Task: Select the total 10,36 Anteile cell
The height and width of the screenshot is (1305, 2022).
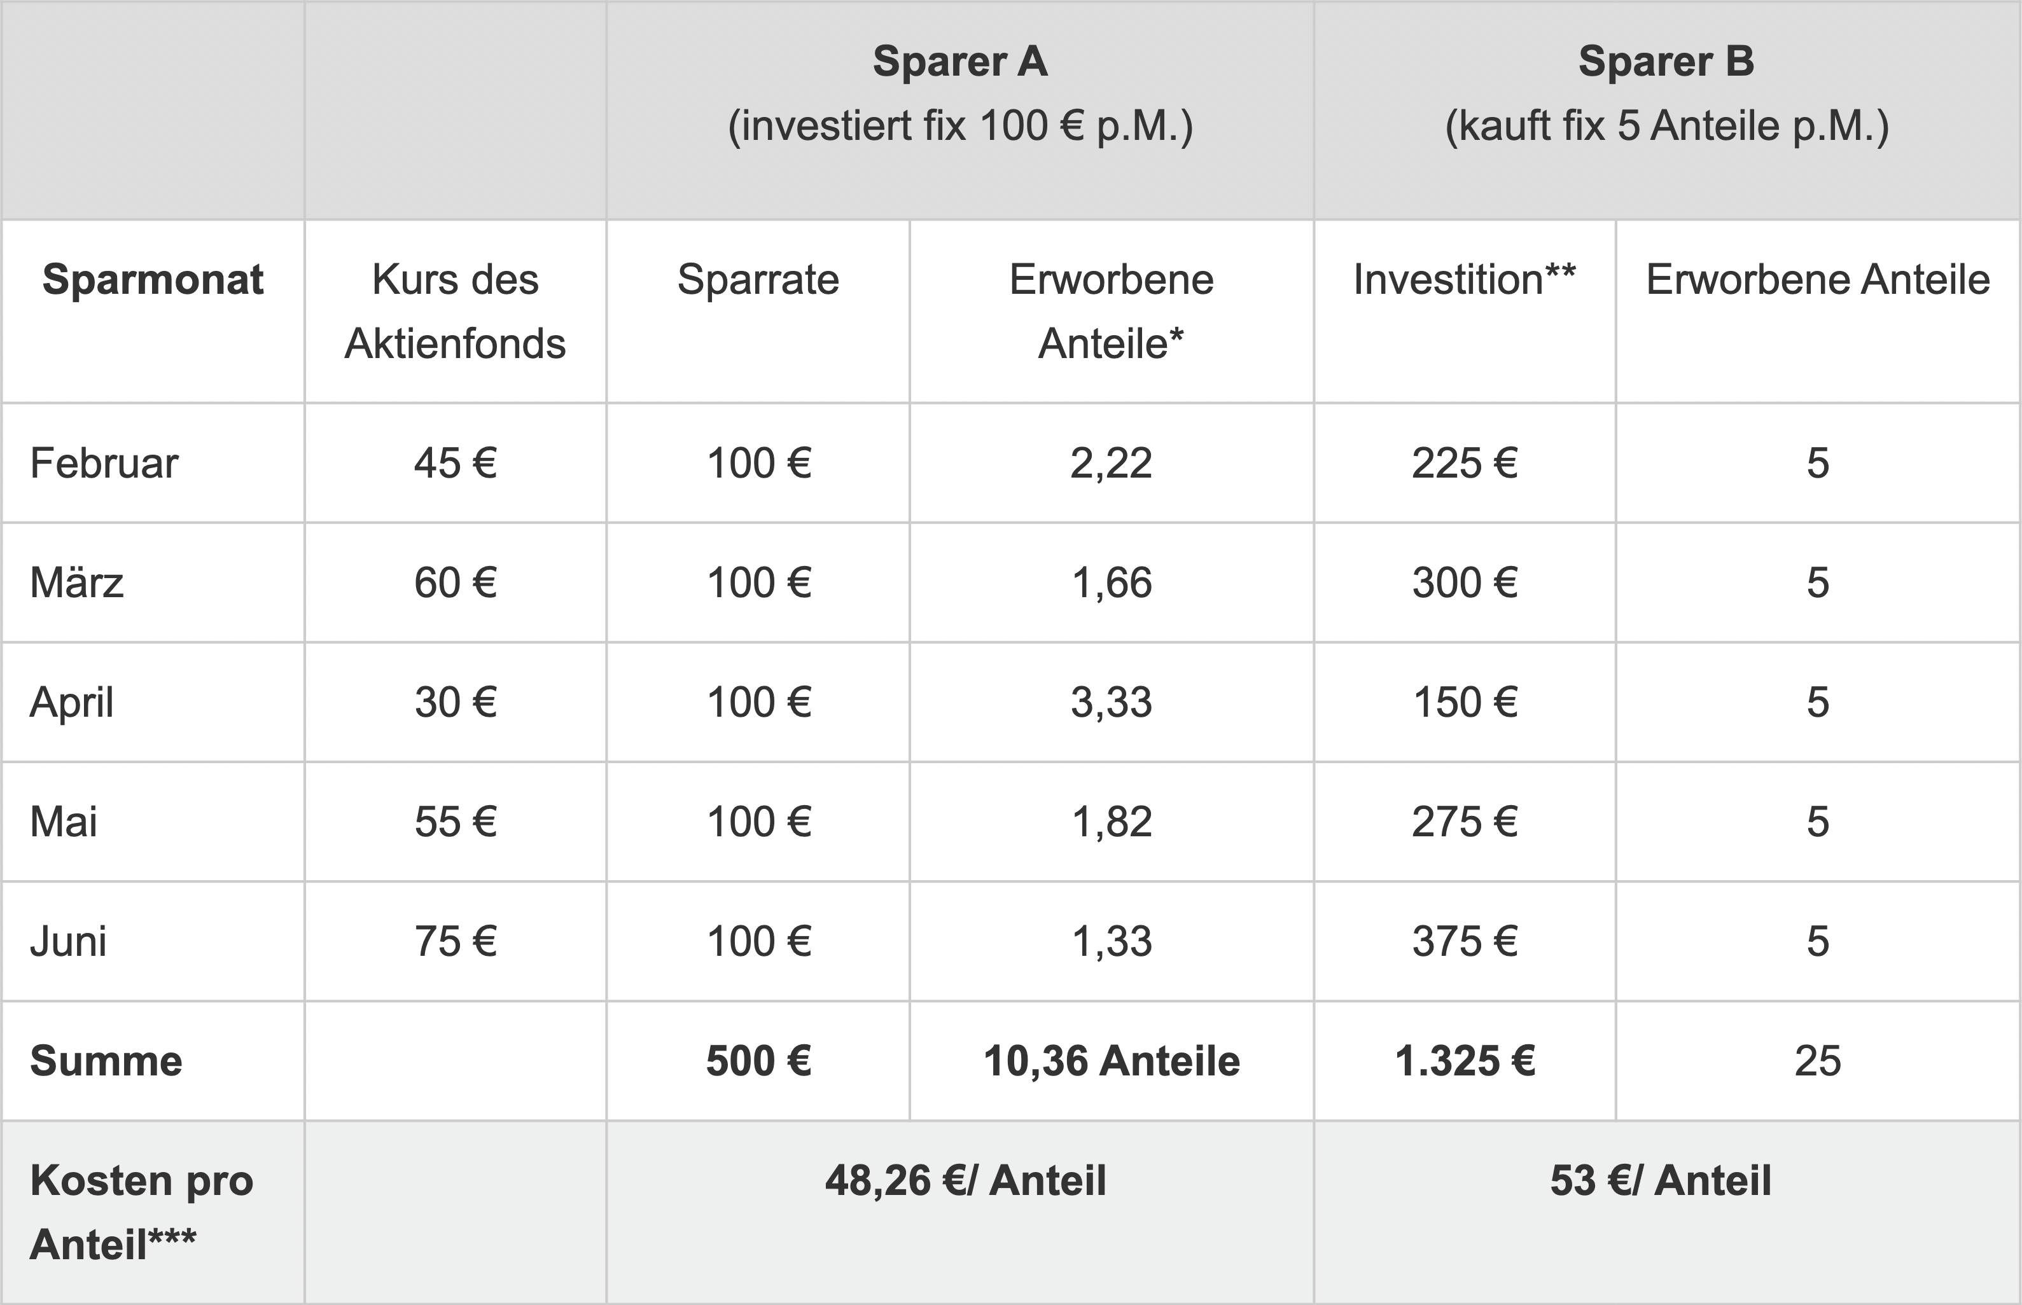Action: pos(1112,1060)
